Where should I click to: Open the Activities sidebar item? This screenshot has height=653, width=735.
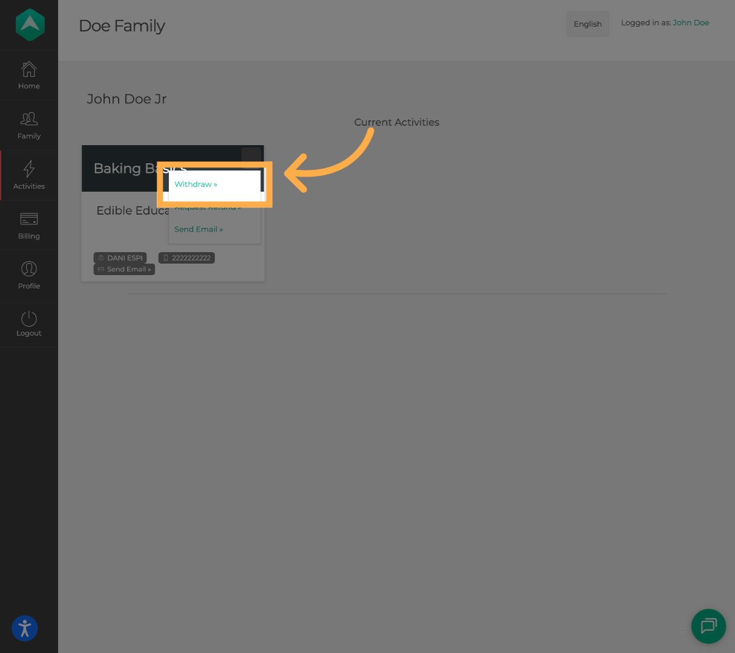(29, 175)
